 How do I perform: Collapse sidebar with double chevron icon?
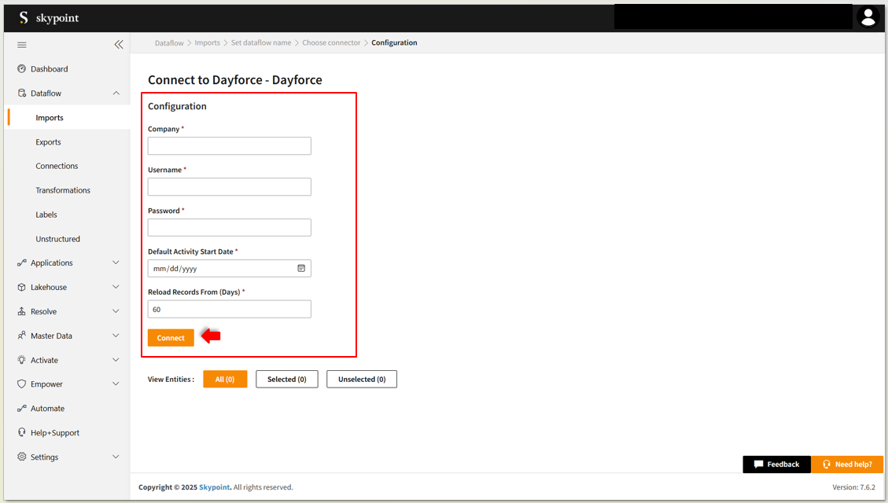tap(119, 45)
